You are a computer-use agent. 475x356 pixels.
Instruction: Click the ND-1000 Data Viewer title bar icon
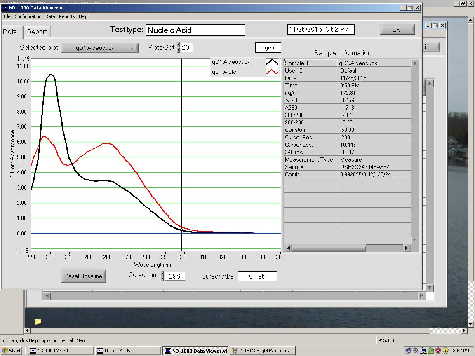[x=5, y=8]
